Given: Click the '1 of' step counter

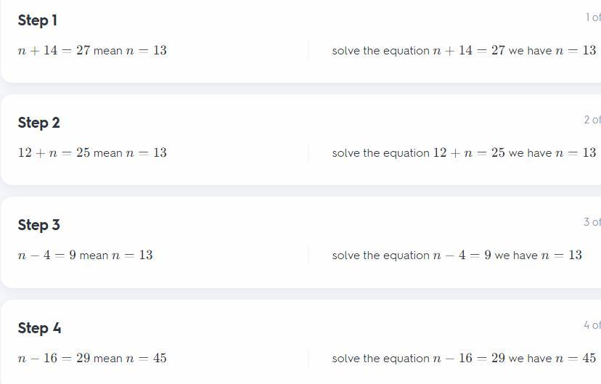Looking at the screenshot, I should 593,17.
